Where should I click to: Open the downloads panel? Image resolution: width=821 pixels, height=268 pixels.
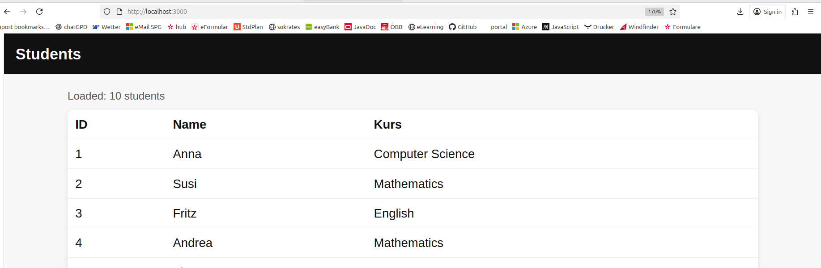(x=740, y=12)
